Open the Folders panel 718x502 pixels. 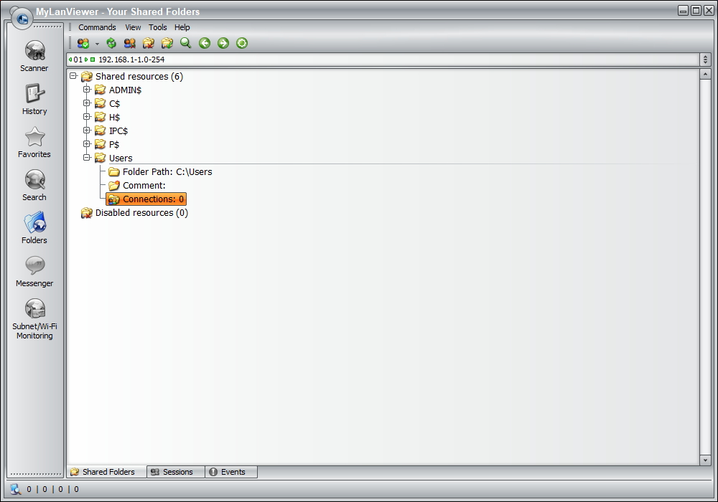(34, 228)
